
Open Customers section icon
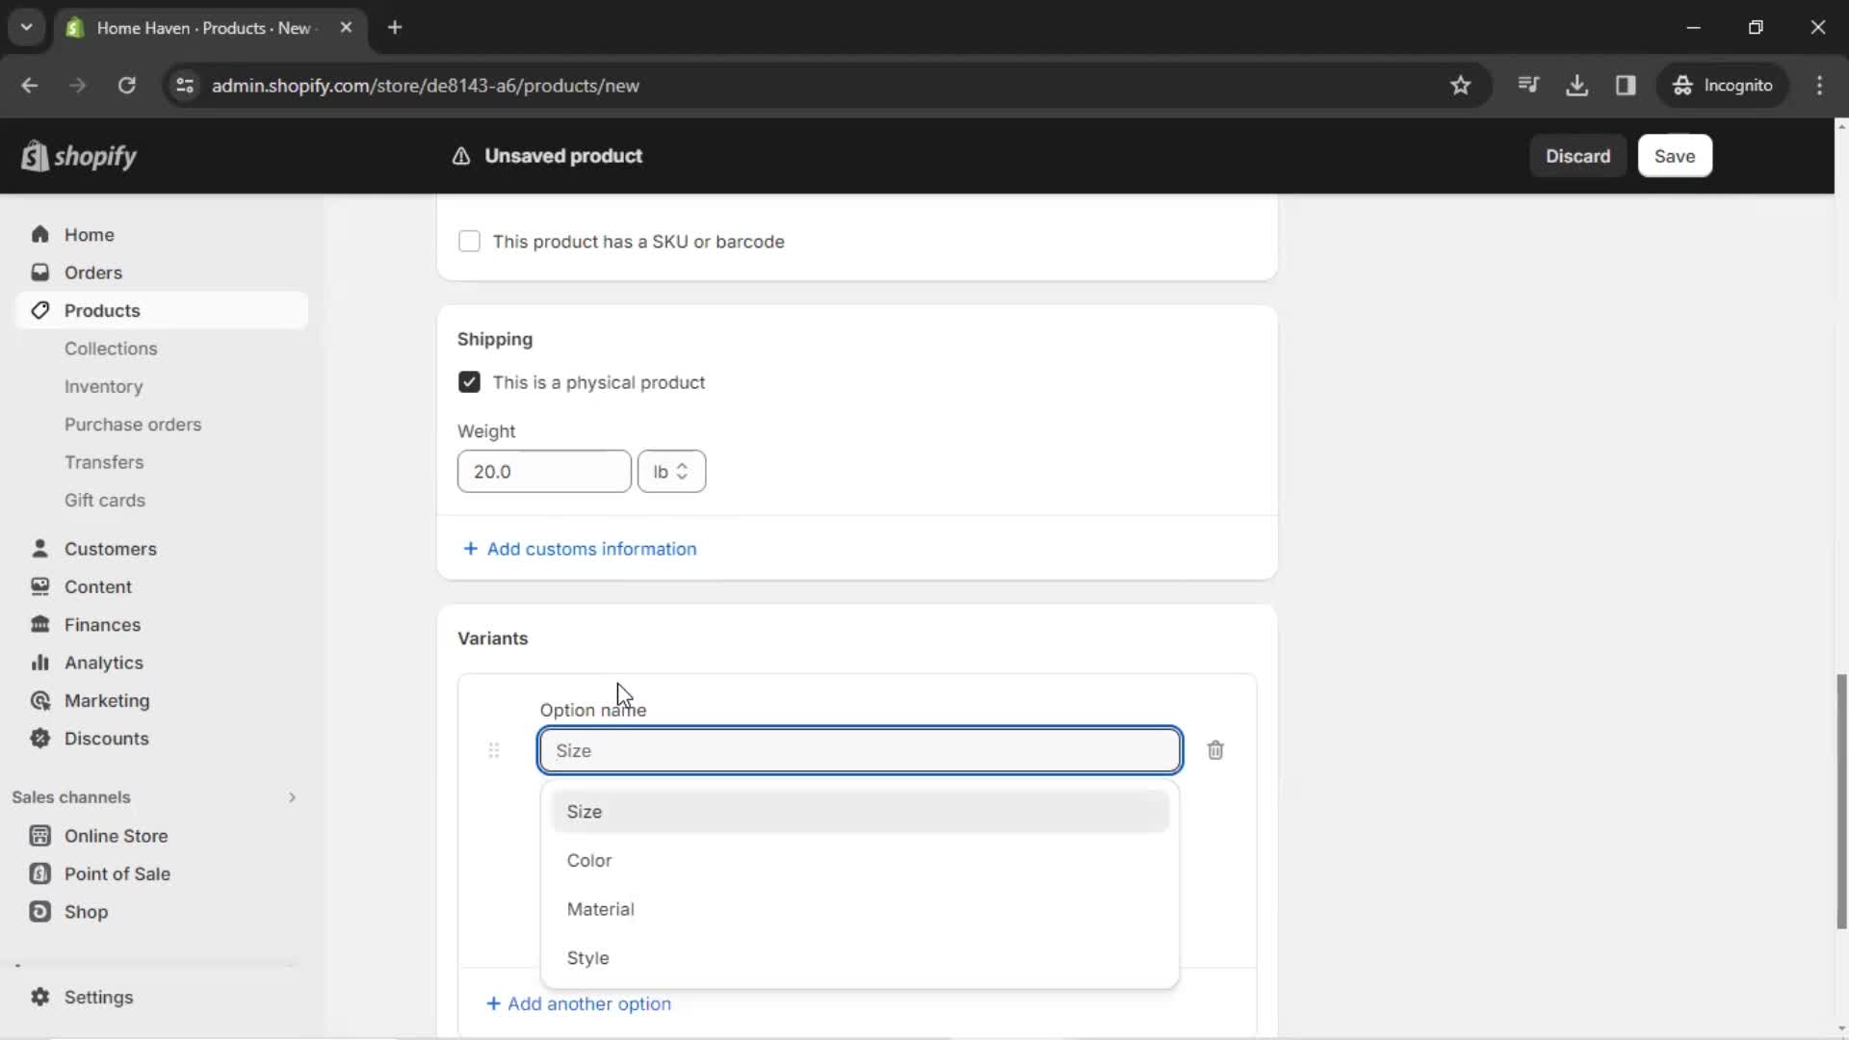pos(39,547)
